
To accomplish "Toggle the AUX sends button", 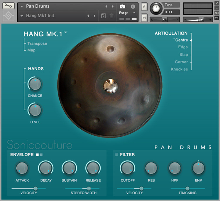I will pyautogui.click(x=217, y=13).
